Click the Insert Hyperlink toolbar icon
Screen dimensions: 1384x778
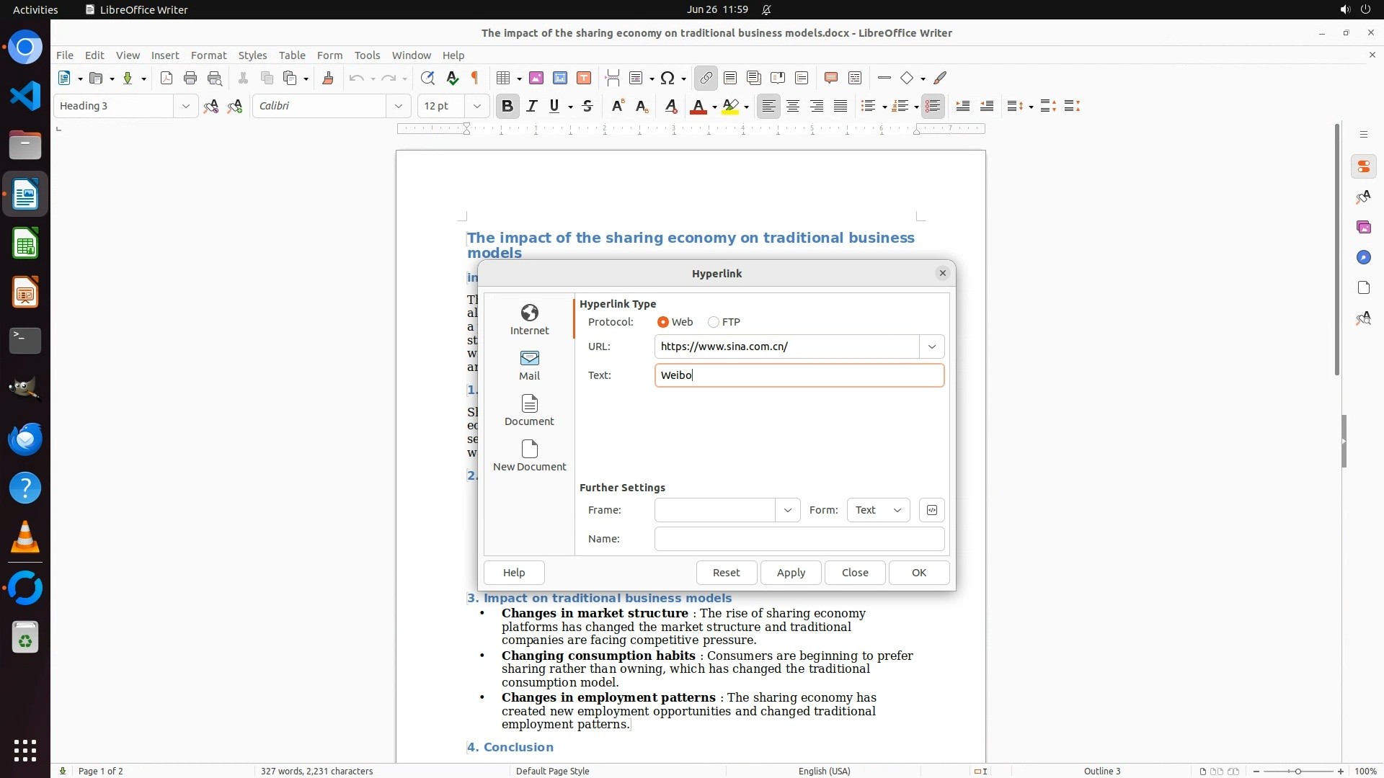(x=706, y=78)
